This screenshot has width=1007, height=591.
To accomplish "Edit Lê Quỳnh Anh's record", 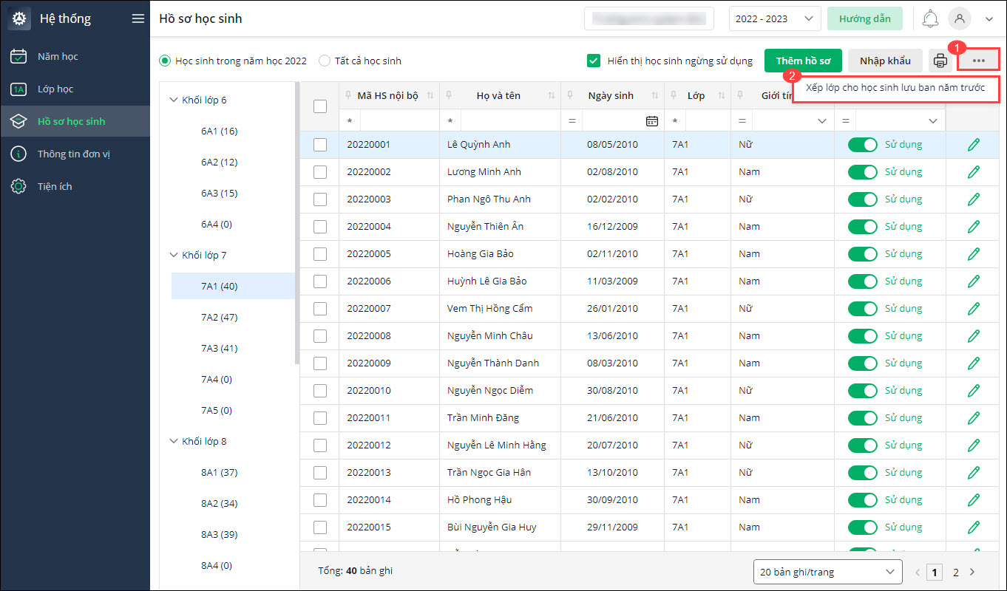I will tap(974, 145).
